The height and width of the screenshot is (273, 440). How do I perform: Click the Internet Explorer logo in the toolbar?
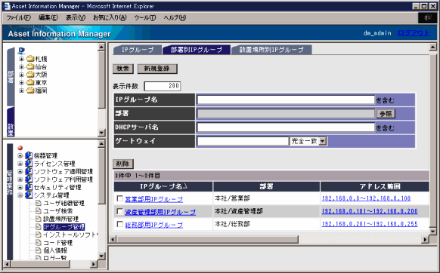(427, 17)
